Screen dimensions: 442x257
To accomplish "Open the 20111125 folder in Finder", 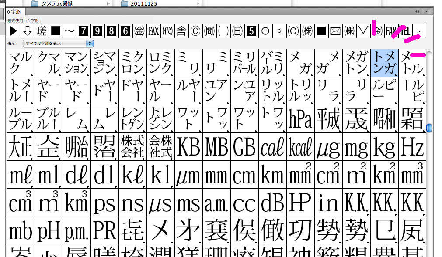I will click(139, 3).
